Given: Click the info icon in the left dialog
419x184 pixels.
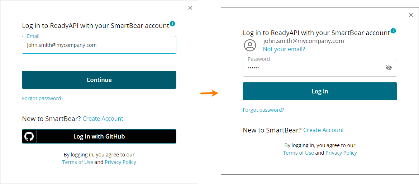Looking at the screenshot, I should pos(172,24).
